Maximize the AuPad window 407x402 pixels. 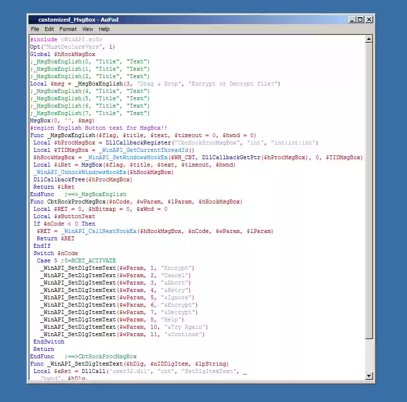coord(359,19)
